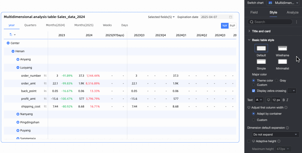Click the 8,516.89% value in order_amt row
Screen dimensions: 302x153
93,84
